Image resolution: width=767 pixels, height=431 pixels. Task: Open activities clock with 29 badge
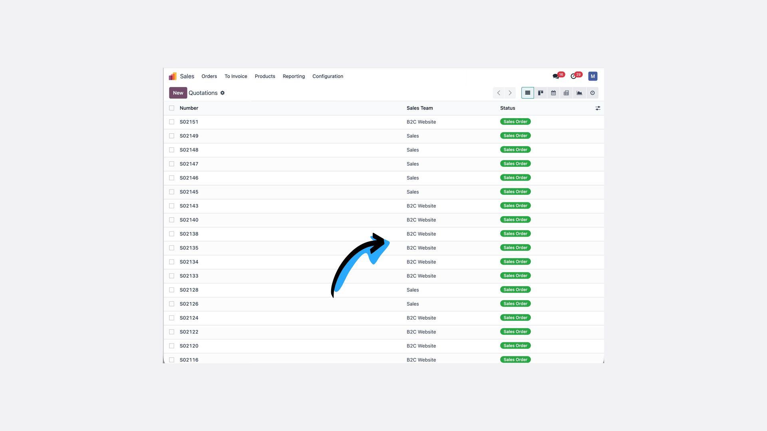click(574, 76)
